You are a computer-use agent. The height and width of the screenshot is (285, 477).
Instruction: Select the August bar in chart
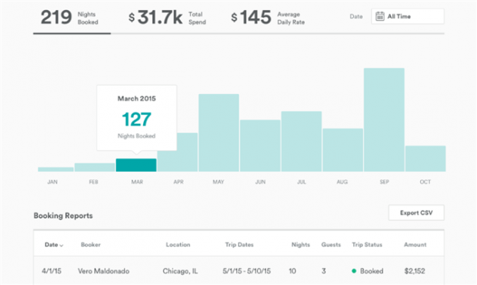(343, 149)
